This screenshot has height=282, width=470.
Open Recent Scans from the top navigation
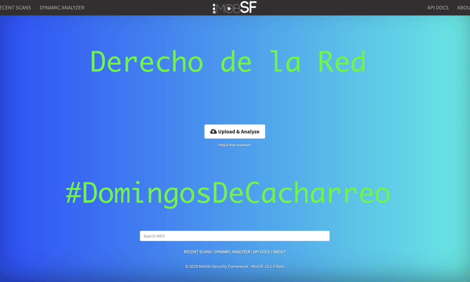click(15, 8)
